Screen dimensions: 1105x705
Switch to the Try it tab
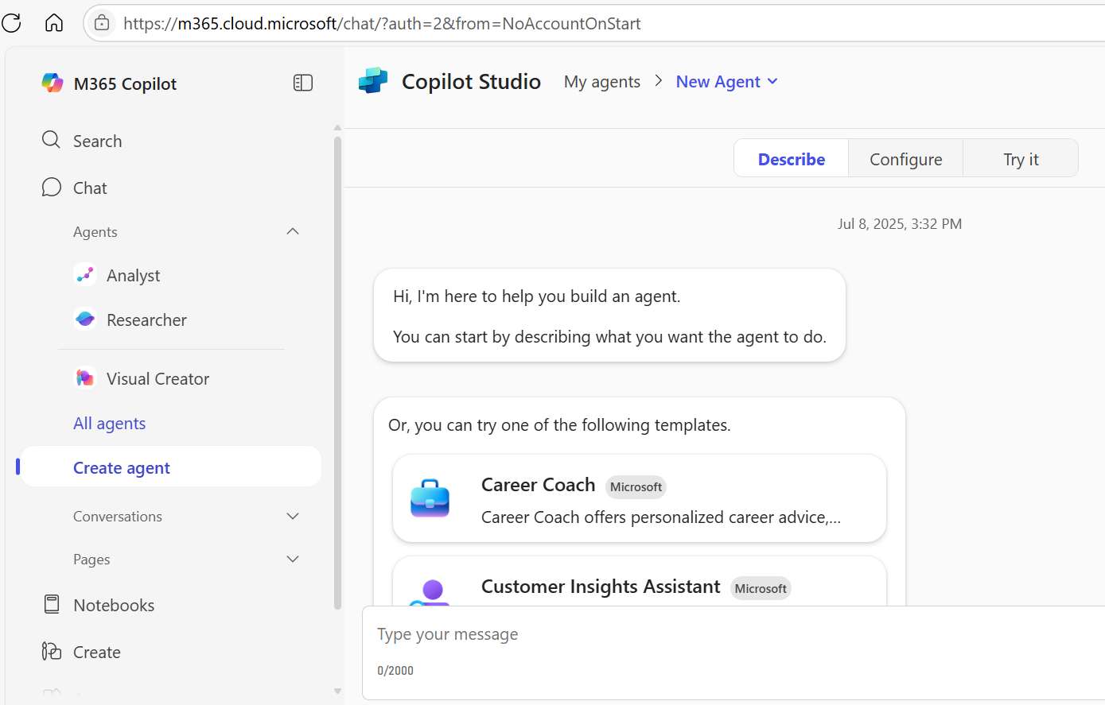tap(1021, 159)
